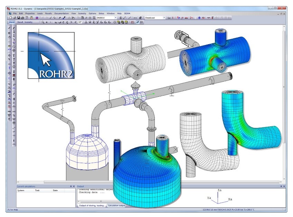Switch to the Input mode tab
Image resolution: width=293 pixels, height=217 pixels.
[x=12, y=22]
